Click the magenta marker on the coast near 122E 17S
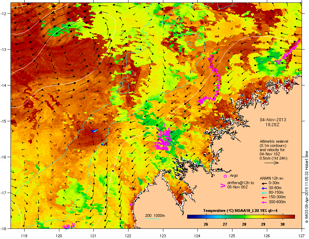 click(131, 205)
